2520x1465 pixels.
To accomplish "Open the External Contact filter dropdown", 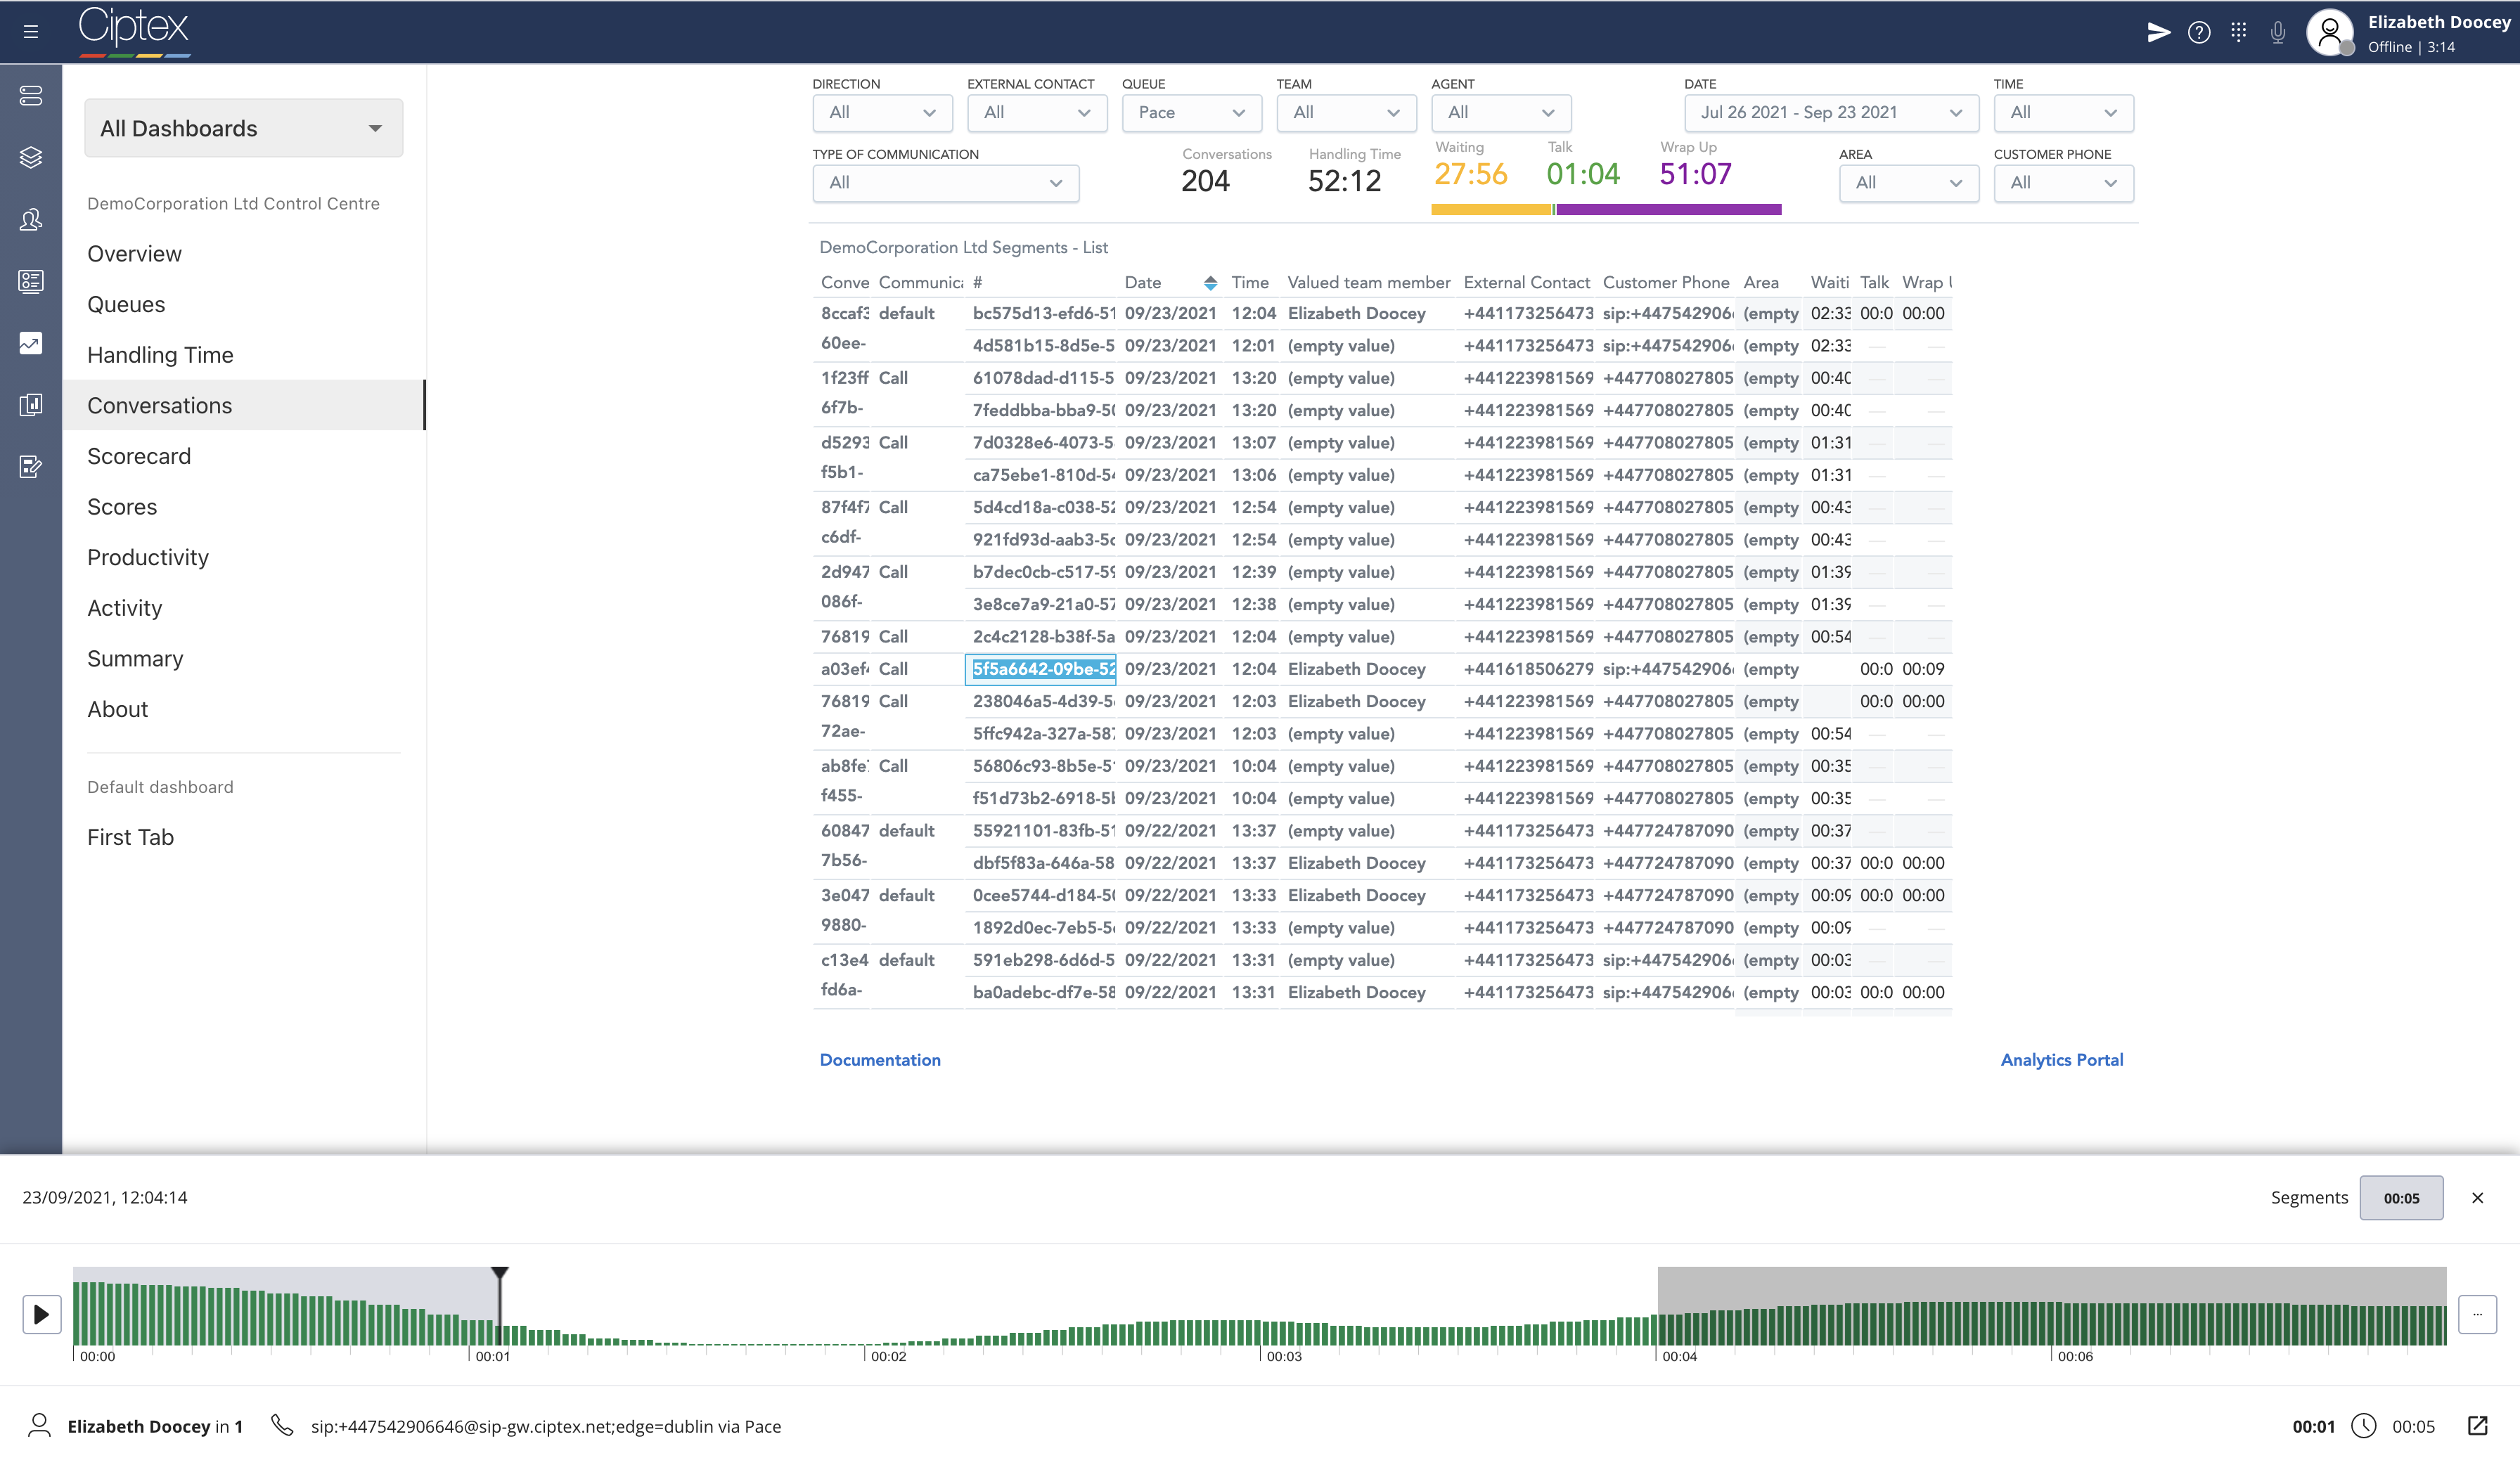I will (1037, 113).
